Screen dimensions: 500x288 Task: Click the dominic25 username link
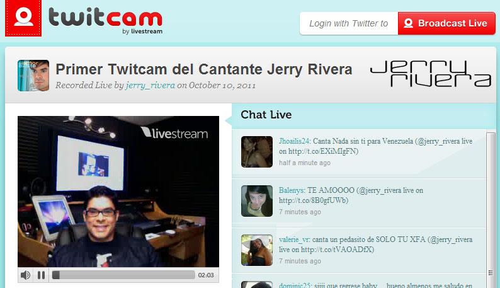pyautogui.click(x=295, y=285)
